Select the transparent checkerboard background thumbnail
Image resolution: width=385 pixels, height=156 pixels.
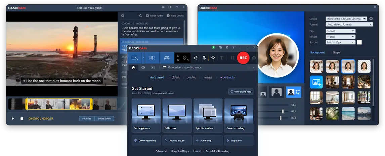[364, 66]
